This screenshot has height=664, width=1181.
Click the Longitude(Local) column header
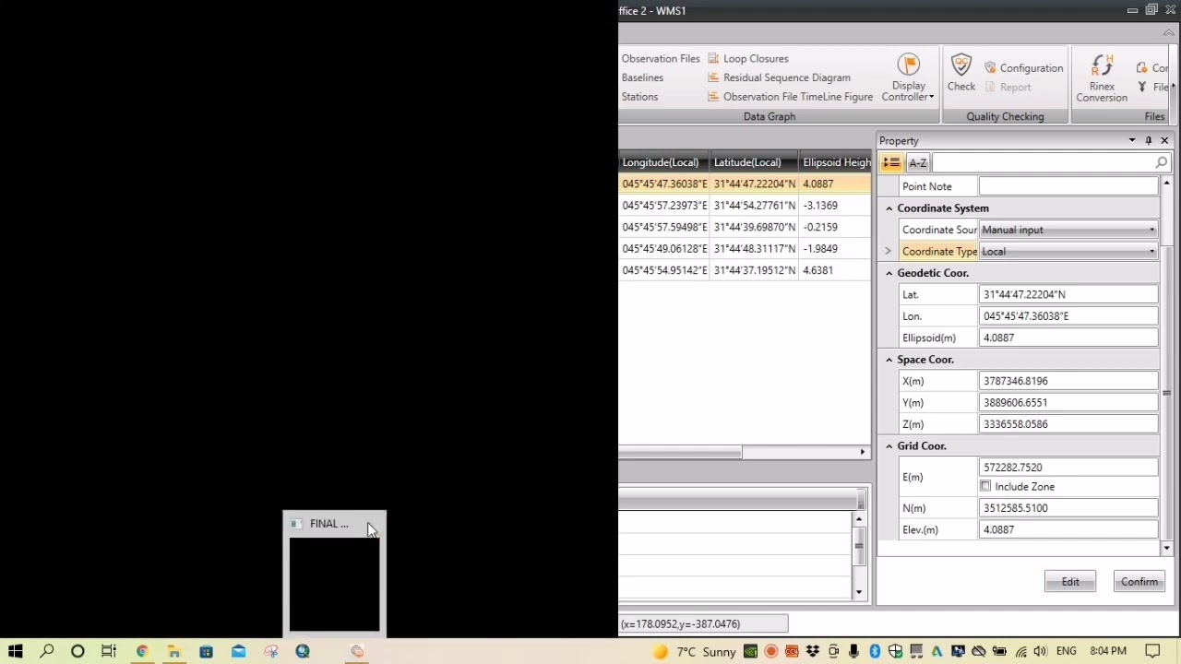(x=663, y=162)
